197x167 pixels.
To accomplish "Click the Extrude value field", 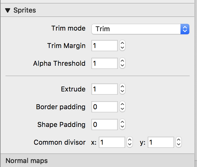I will coord(104,89).
